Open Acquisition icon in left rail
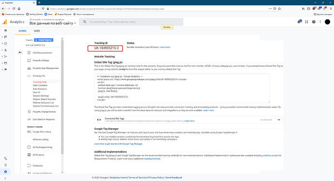The width and height of the screenshot is (334, 181). (5, 57)
